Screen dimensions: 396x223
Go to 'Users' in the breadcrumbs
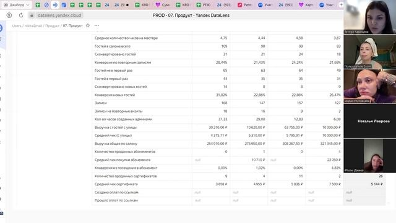click(x=17, y=26)
